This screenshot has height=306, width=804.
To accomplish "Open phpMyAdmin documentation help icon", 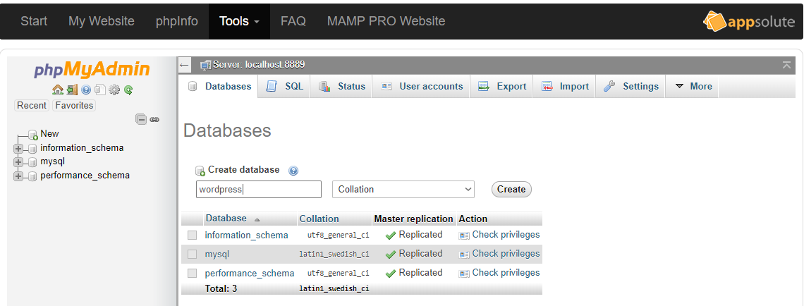I will [86, 90].
